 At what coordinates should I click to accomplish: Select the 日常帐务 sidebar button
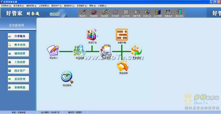[x=19, y=36]
